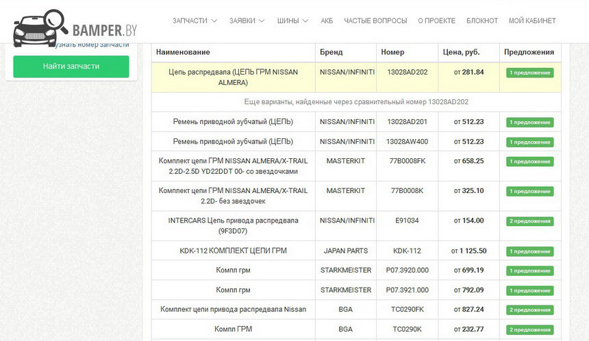Click part number E91034

408,220
